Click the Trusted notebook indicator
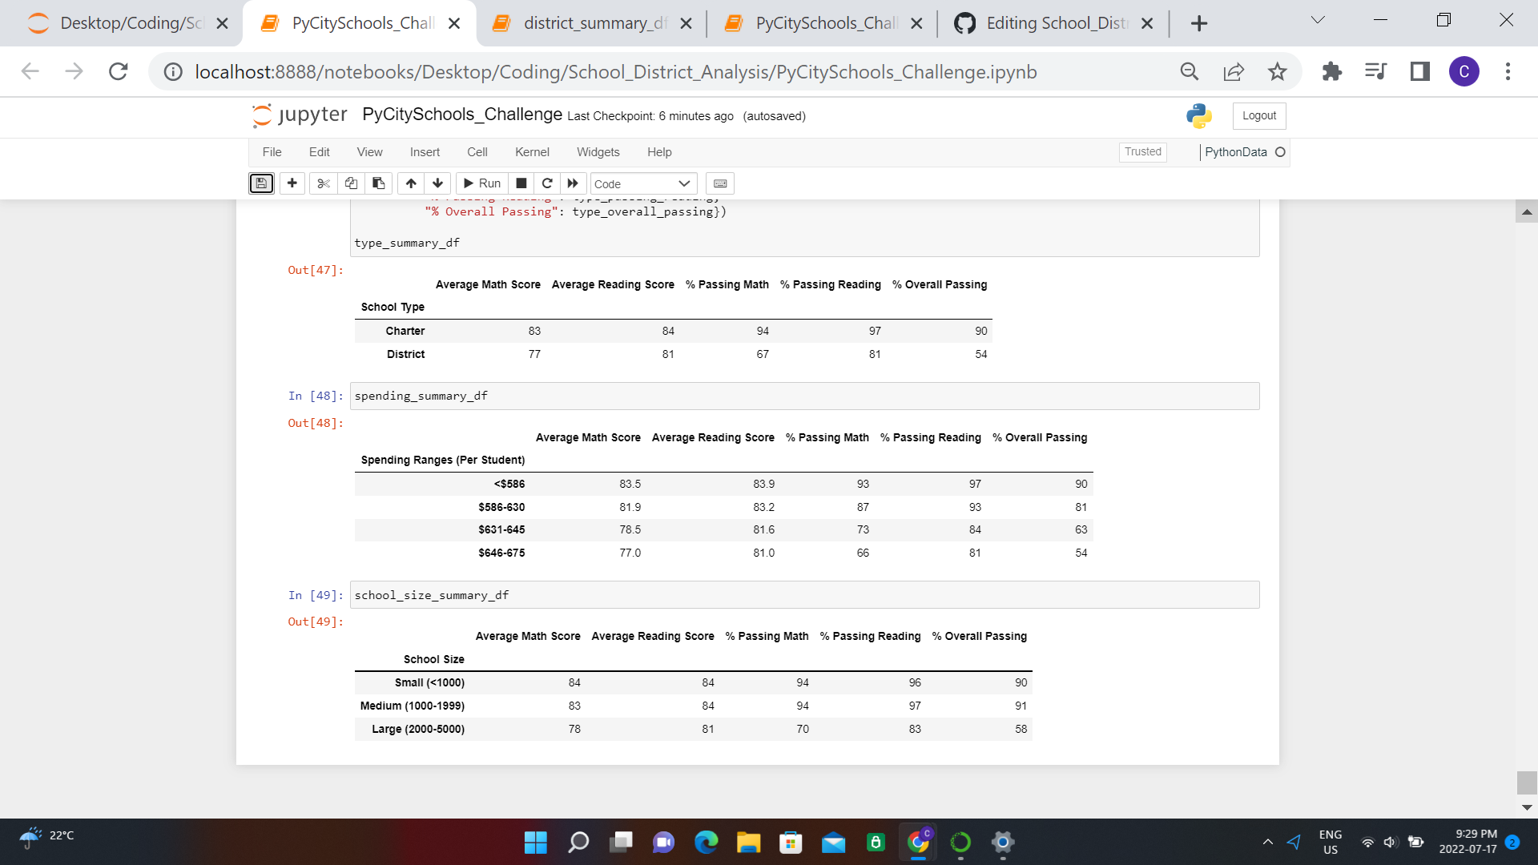The image size is (1538, 865). click(x=1142, y=152)
